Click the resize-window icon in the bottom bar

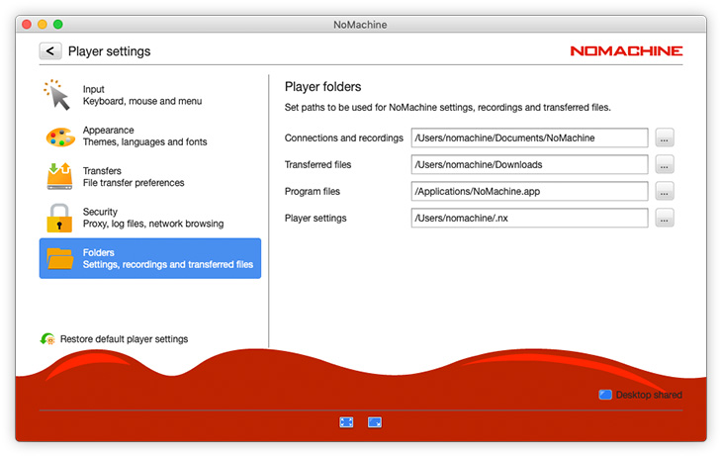(x=375, y=422)
